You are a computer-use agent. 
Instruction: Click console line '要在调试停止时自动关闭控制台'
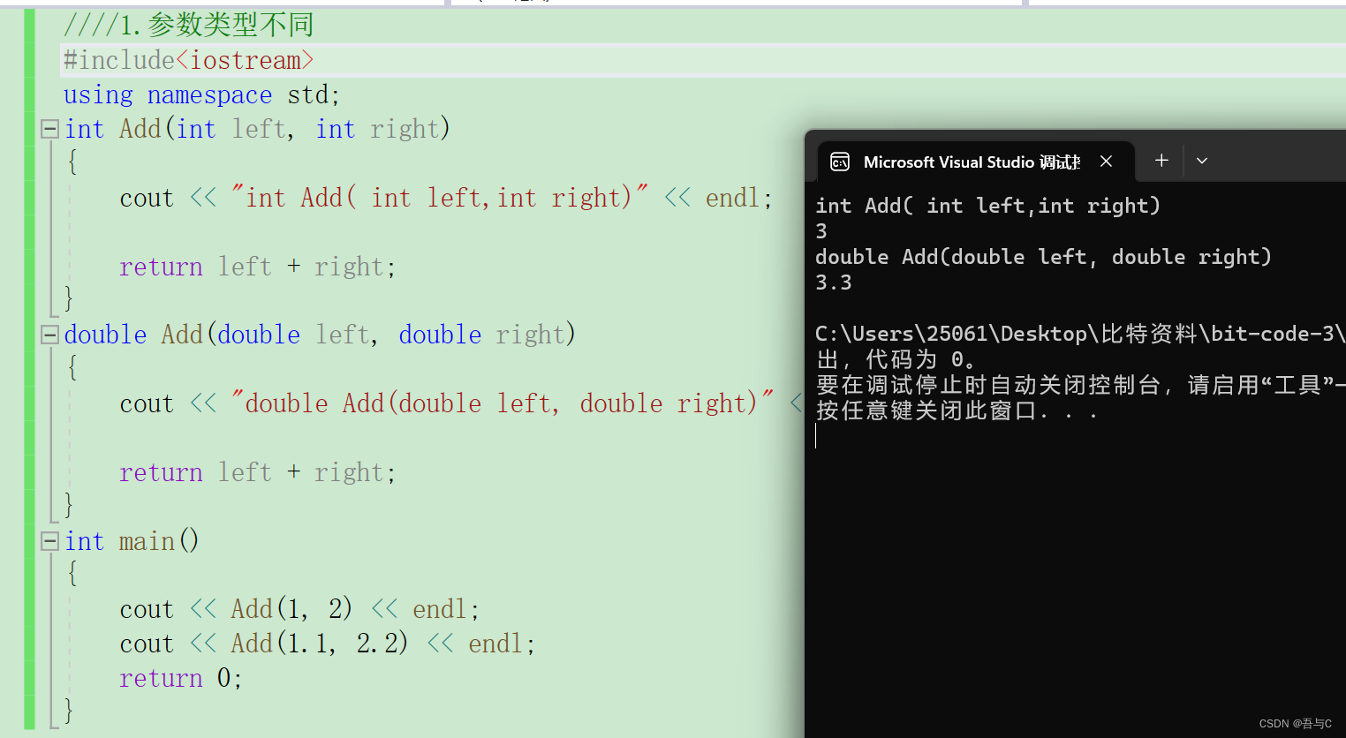1079,385
